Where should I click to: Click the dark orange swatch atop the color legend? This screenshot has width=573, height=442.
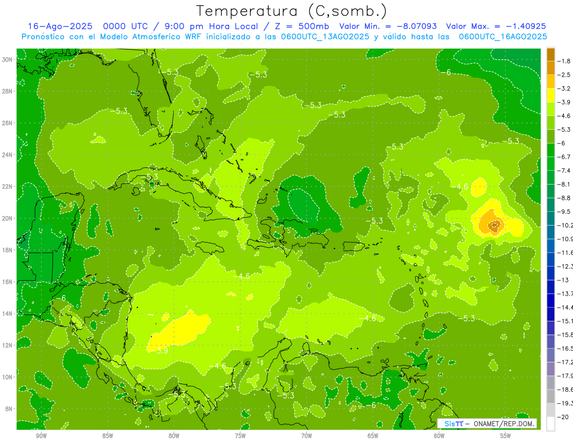pyautogui.click(x=551, y=54)
